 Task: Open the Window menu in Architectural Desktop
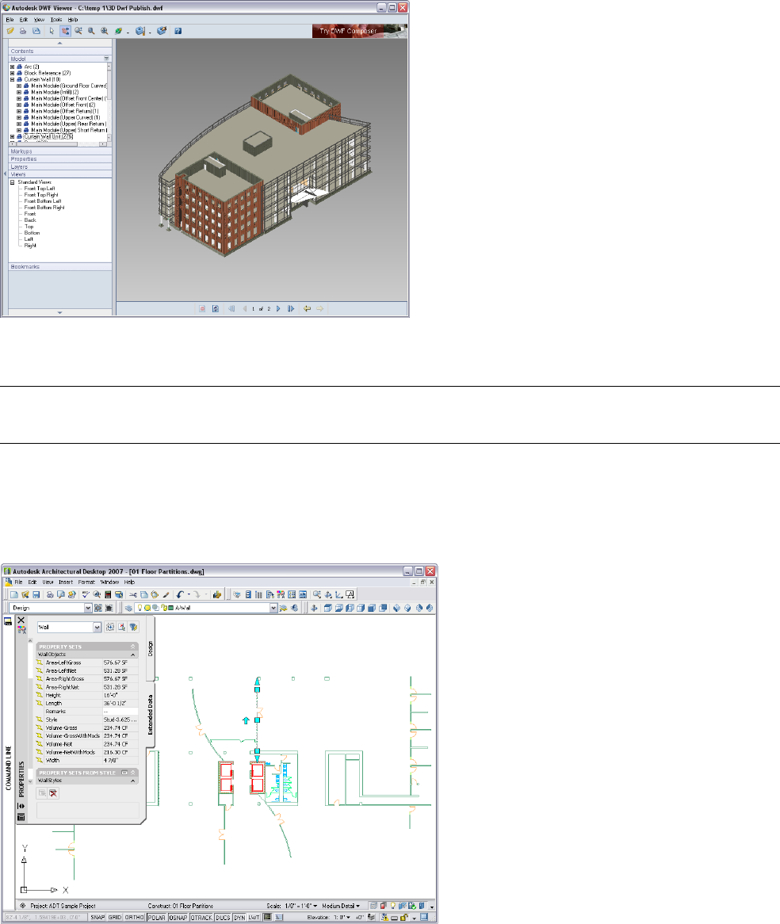(x=109, y=582)
